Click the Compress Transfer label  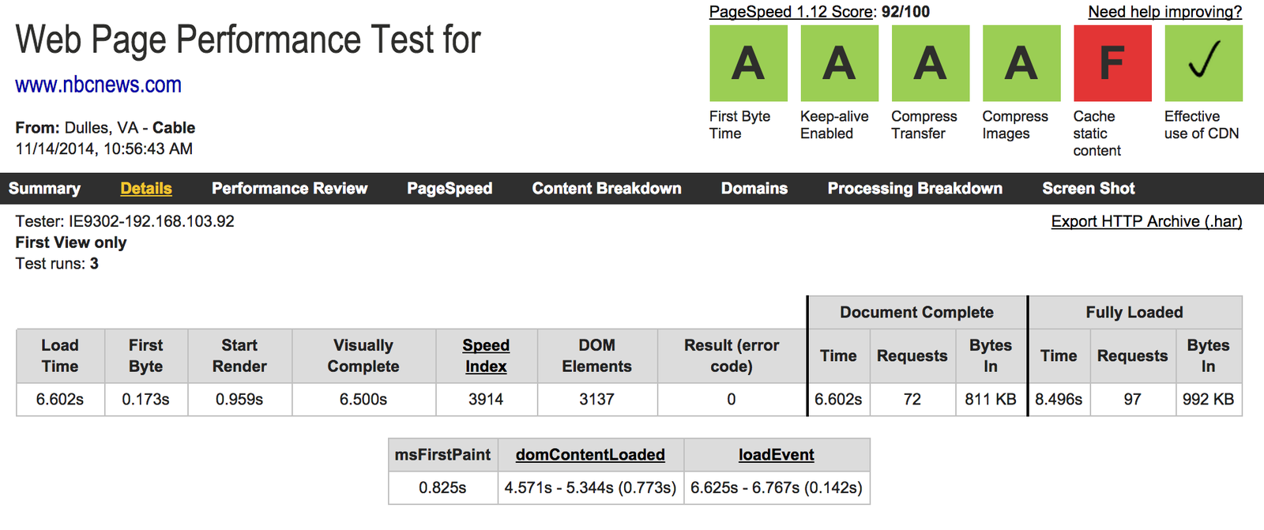coord(924,125)
